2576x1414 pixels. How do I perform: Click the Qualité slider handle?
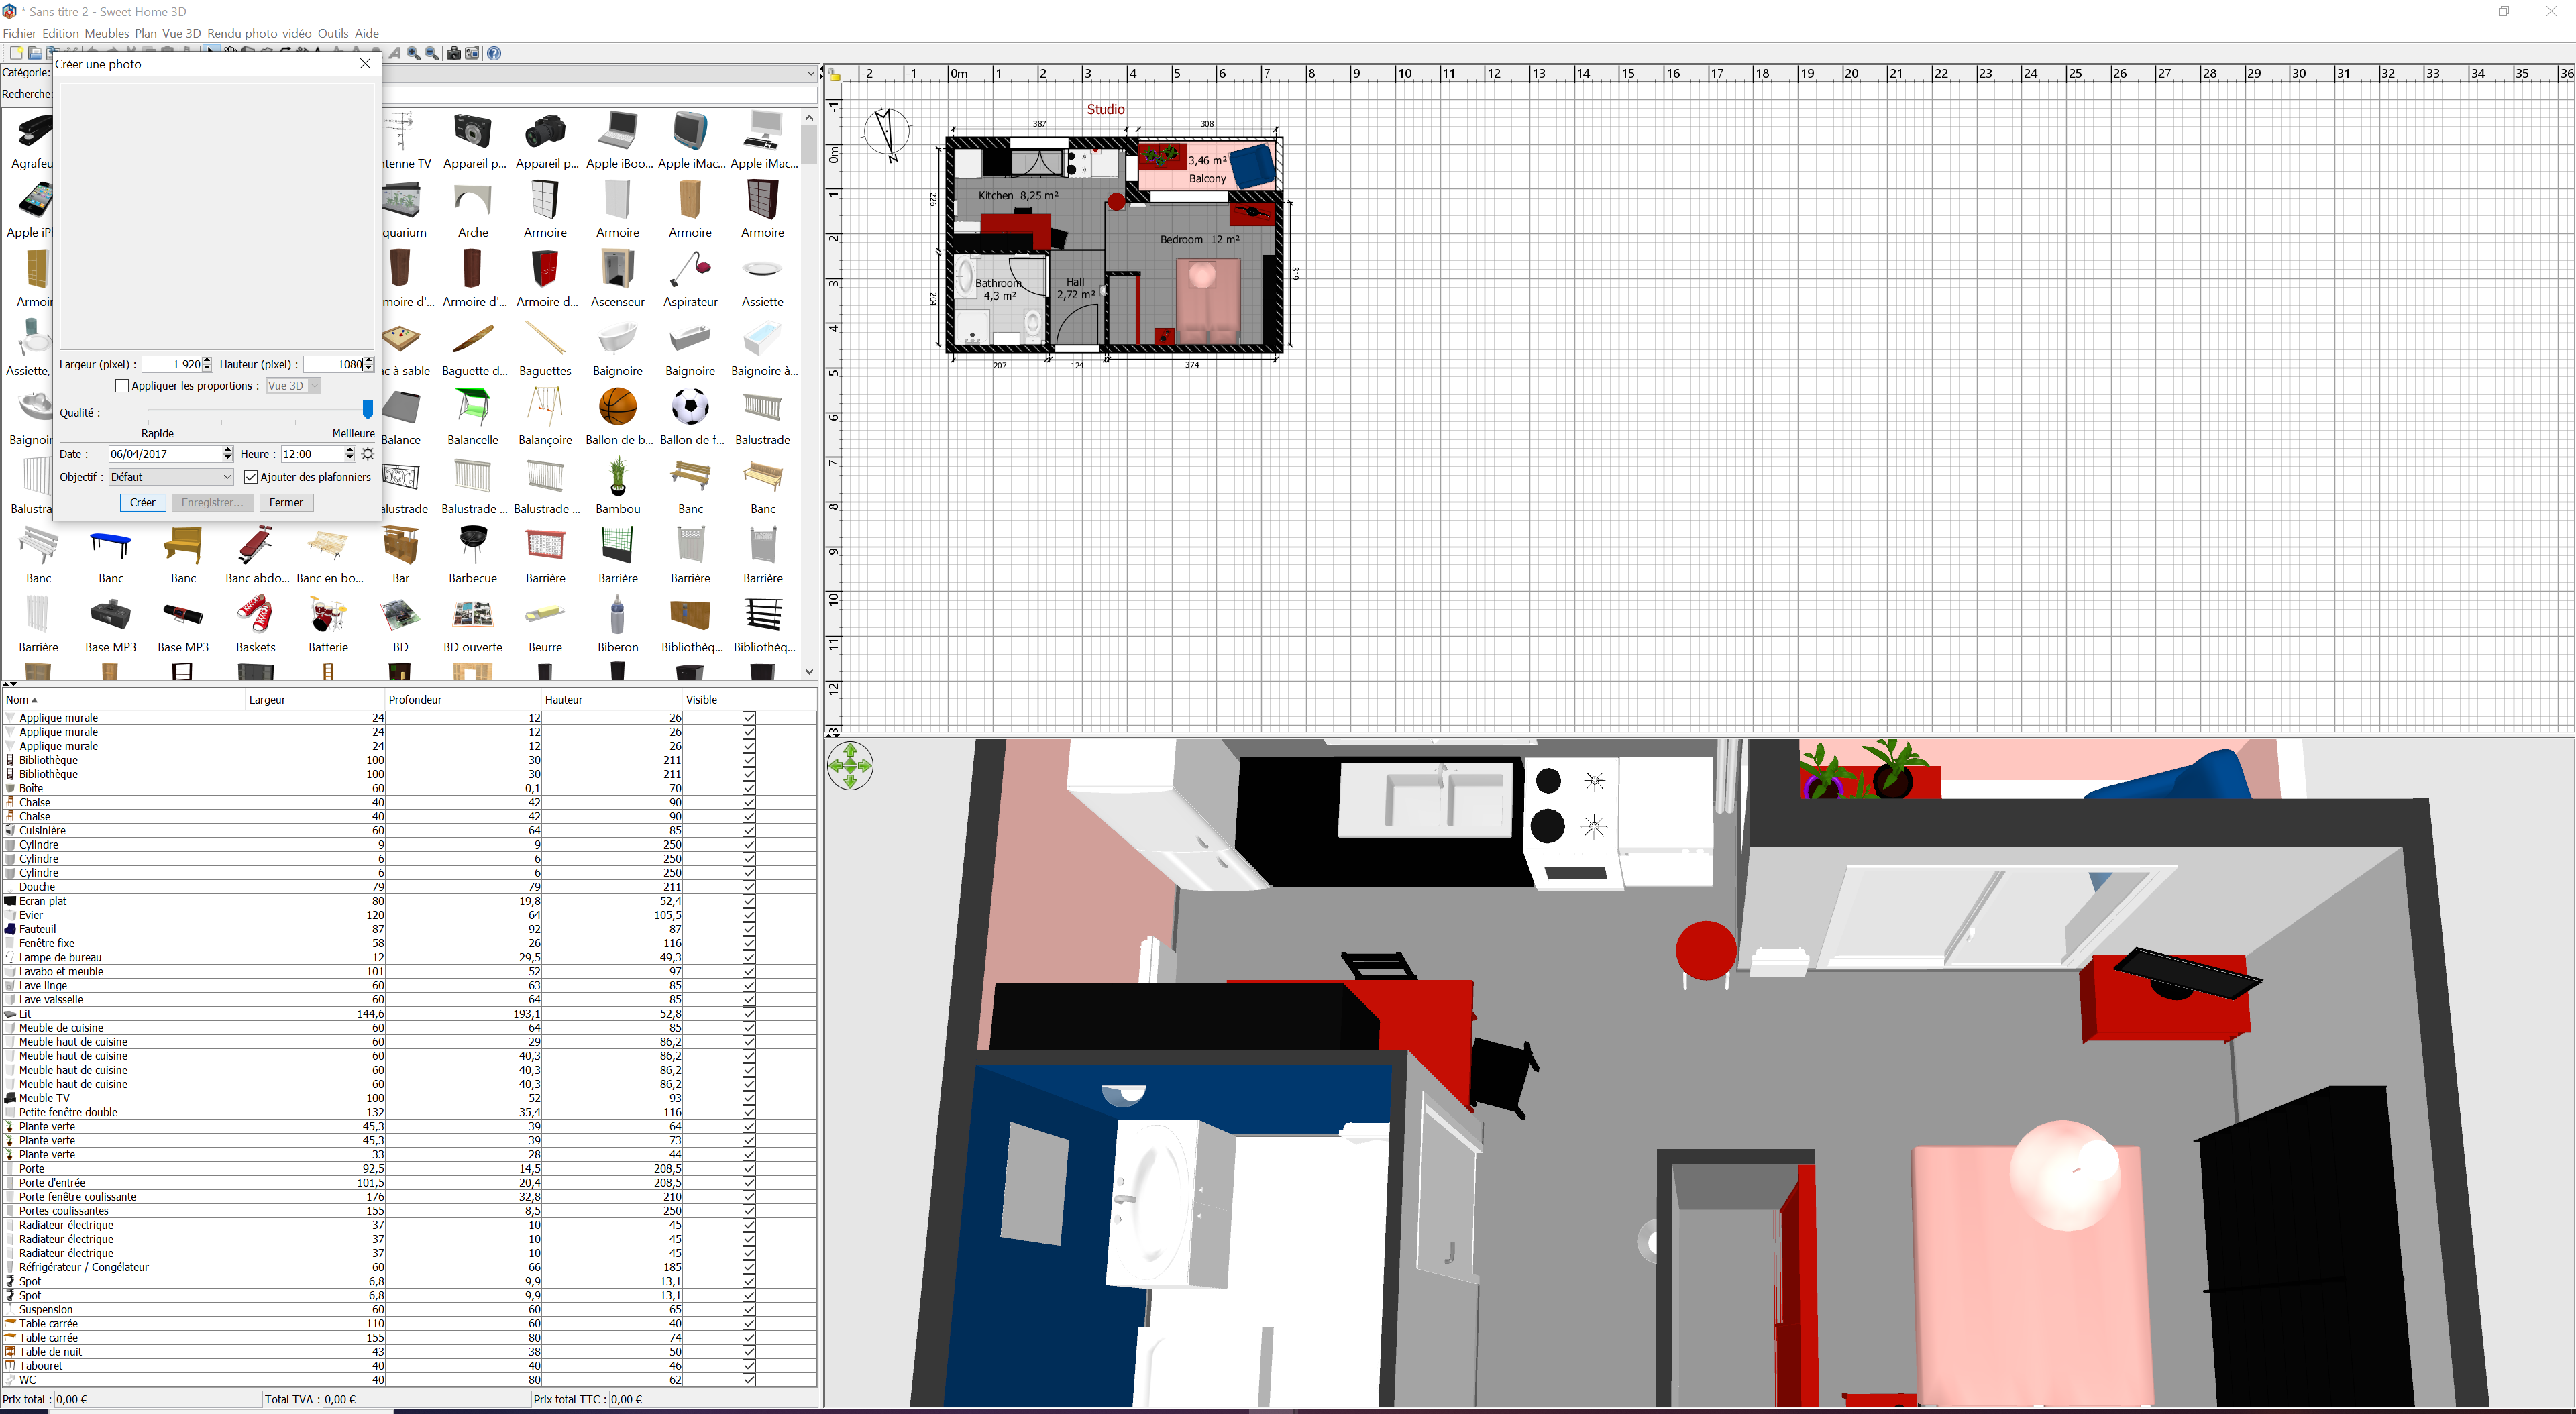(367, 409)
